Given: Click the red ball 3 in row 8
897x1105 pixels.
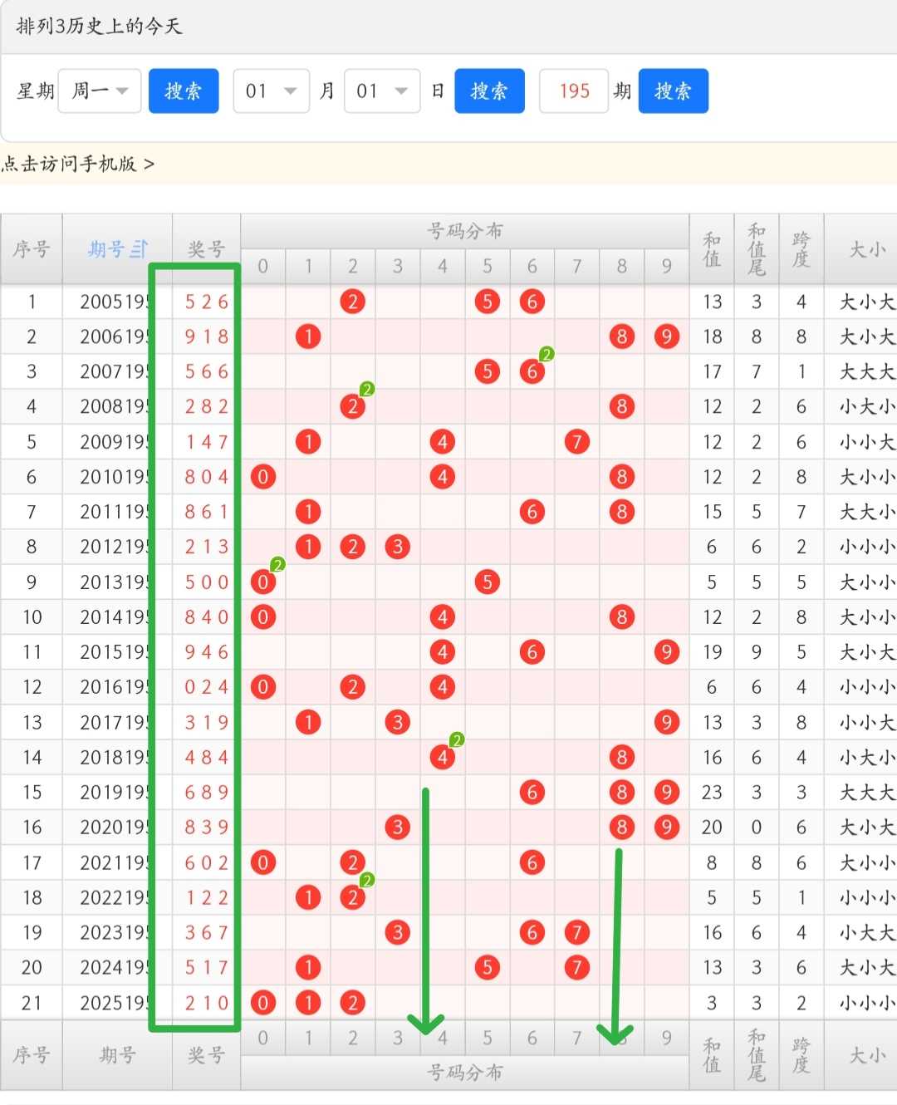Looking at the screenshot, I should coord(398,547).
